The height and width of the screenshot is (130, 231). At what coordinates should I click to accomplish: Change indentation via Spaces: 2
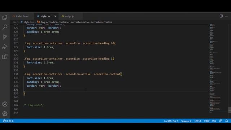tap(186, 121)
